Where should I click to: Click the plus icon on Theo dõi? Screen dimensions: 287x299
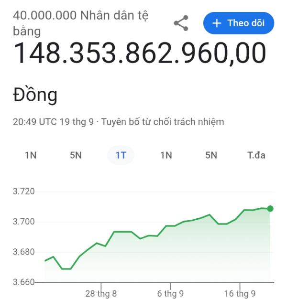pyautogui.click(x=217, y=23)
